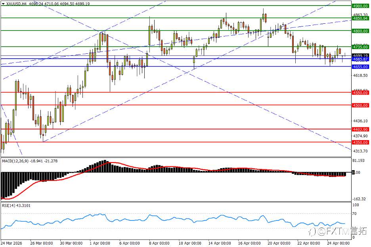Click the RSI scale value 100

356,205
